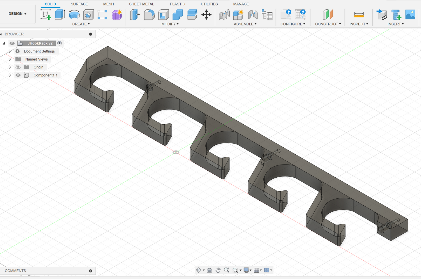Open the CONSTRUCT dropdown menu
This screenshot has height=279, width=421.
[x=328, y=24]
